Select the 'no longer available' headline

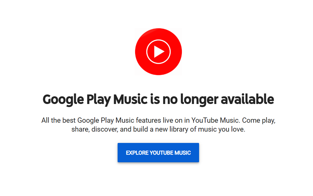(158, 99)
